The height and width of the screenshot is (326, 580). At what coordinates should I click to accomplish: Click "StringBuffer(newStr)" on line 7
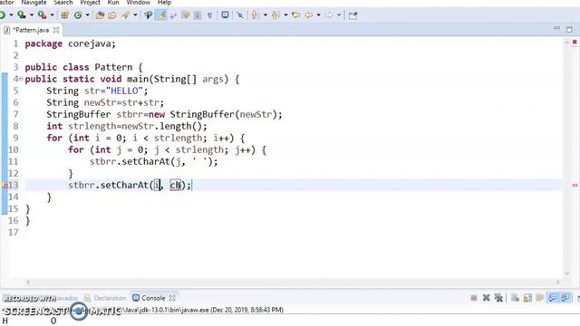tap(223, 115)
